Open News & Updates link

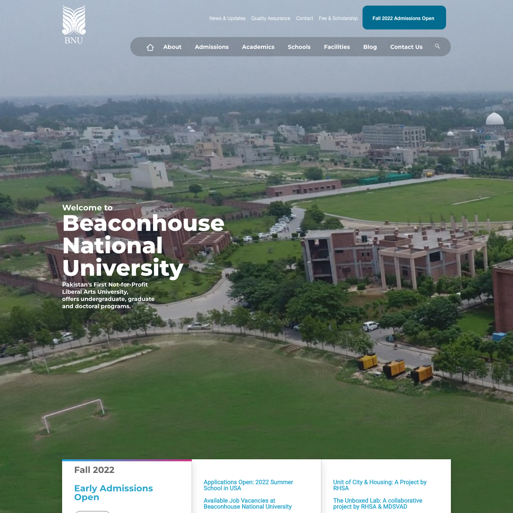click(227, 18)
